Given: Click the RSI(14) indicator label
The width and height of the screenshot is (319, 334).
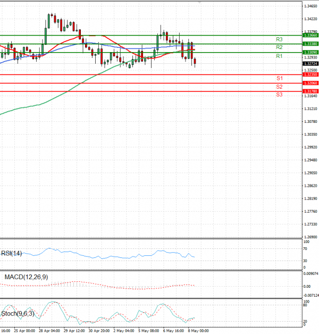Looking at the screenshot, I should (13, 254).
